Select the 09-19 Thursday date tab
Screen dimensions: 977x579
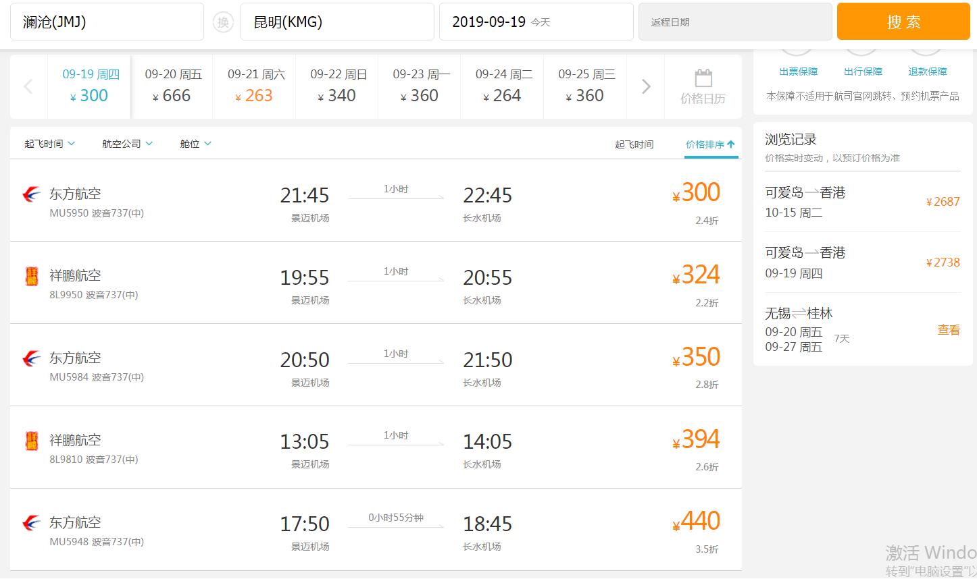tap(90, 86)
